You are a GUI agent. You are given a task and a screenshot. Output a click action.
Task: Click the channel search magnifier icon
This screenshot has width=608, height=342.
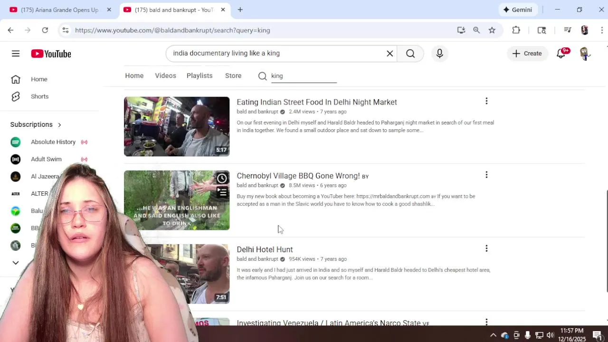(263, 76)
